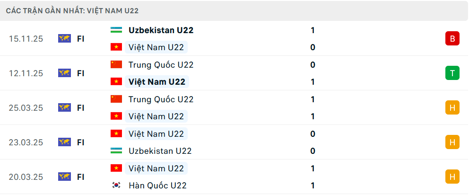This screenshot has height=195, width=469.
Task: Click the date 12.11.25
Action: (x=26, y=73)
